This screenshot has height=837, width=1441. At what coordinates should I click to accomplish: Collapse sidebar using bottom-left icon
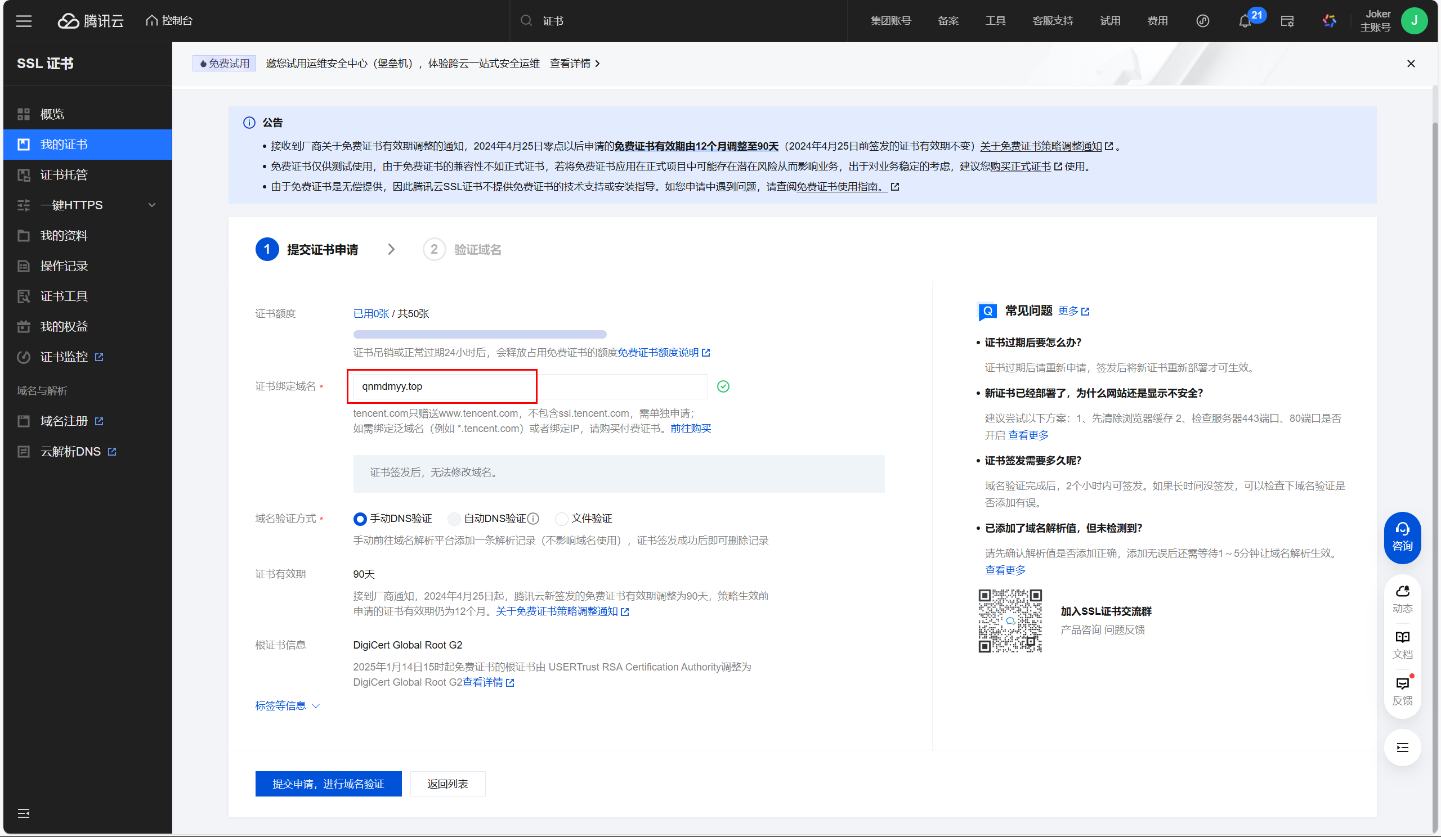[x=24, y=813]
